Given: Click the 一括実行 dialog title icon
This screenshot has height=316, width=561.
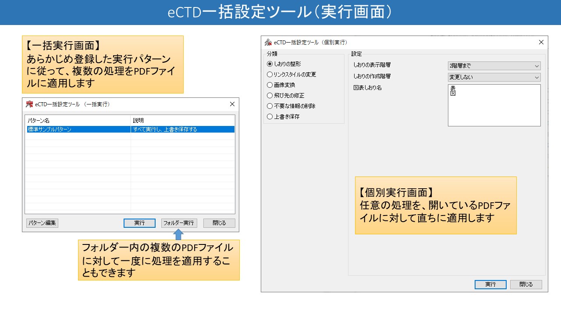Looking at the screenshot, I should coord(29,104).
